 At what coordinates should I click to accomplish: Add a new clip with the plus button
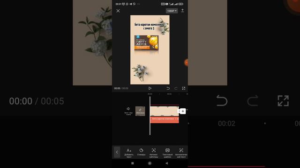tap(183, 111)
